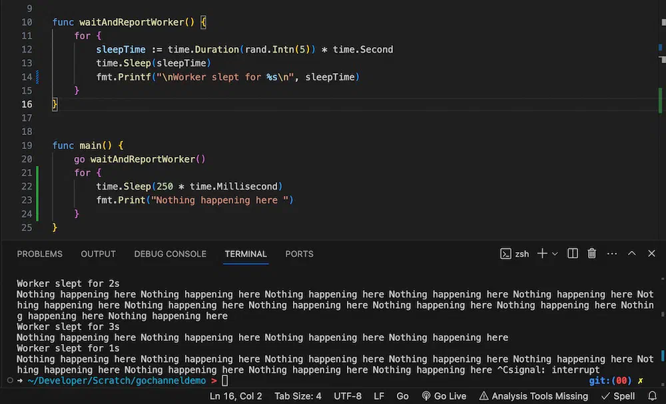Click the LF end-of-line selector

[x=379, y=397]
